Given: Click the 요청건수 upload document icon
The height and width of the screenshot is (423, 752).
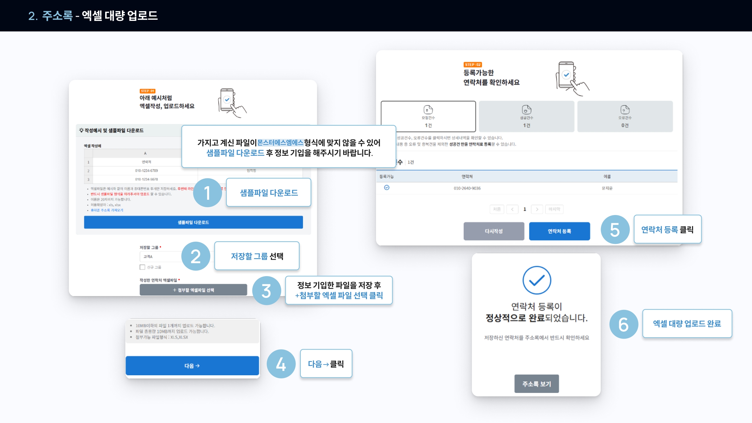Looking at the screenshot, I should coord(428,110).
